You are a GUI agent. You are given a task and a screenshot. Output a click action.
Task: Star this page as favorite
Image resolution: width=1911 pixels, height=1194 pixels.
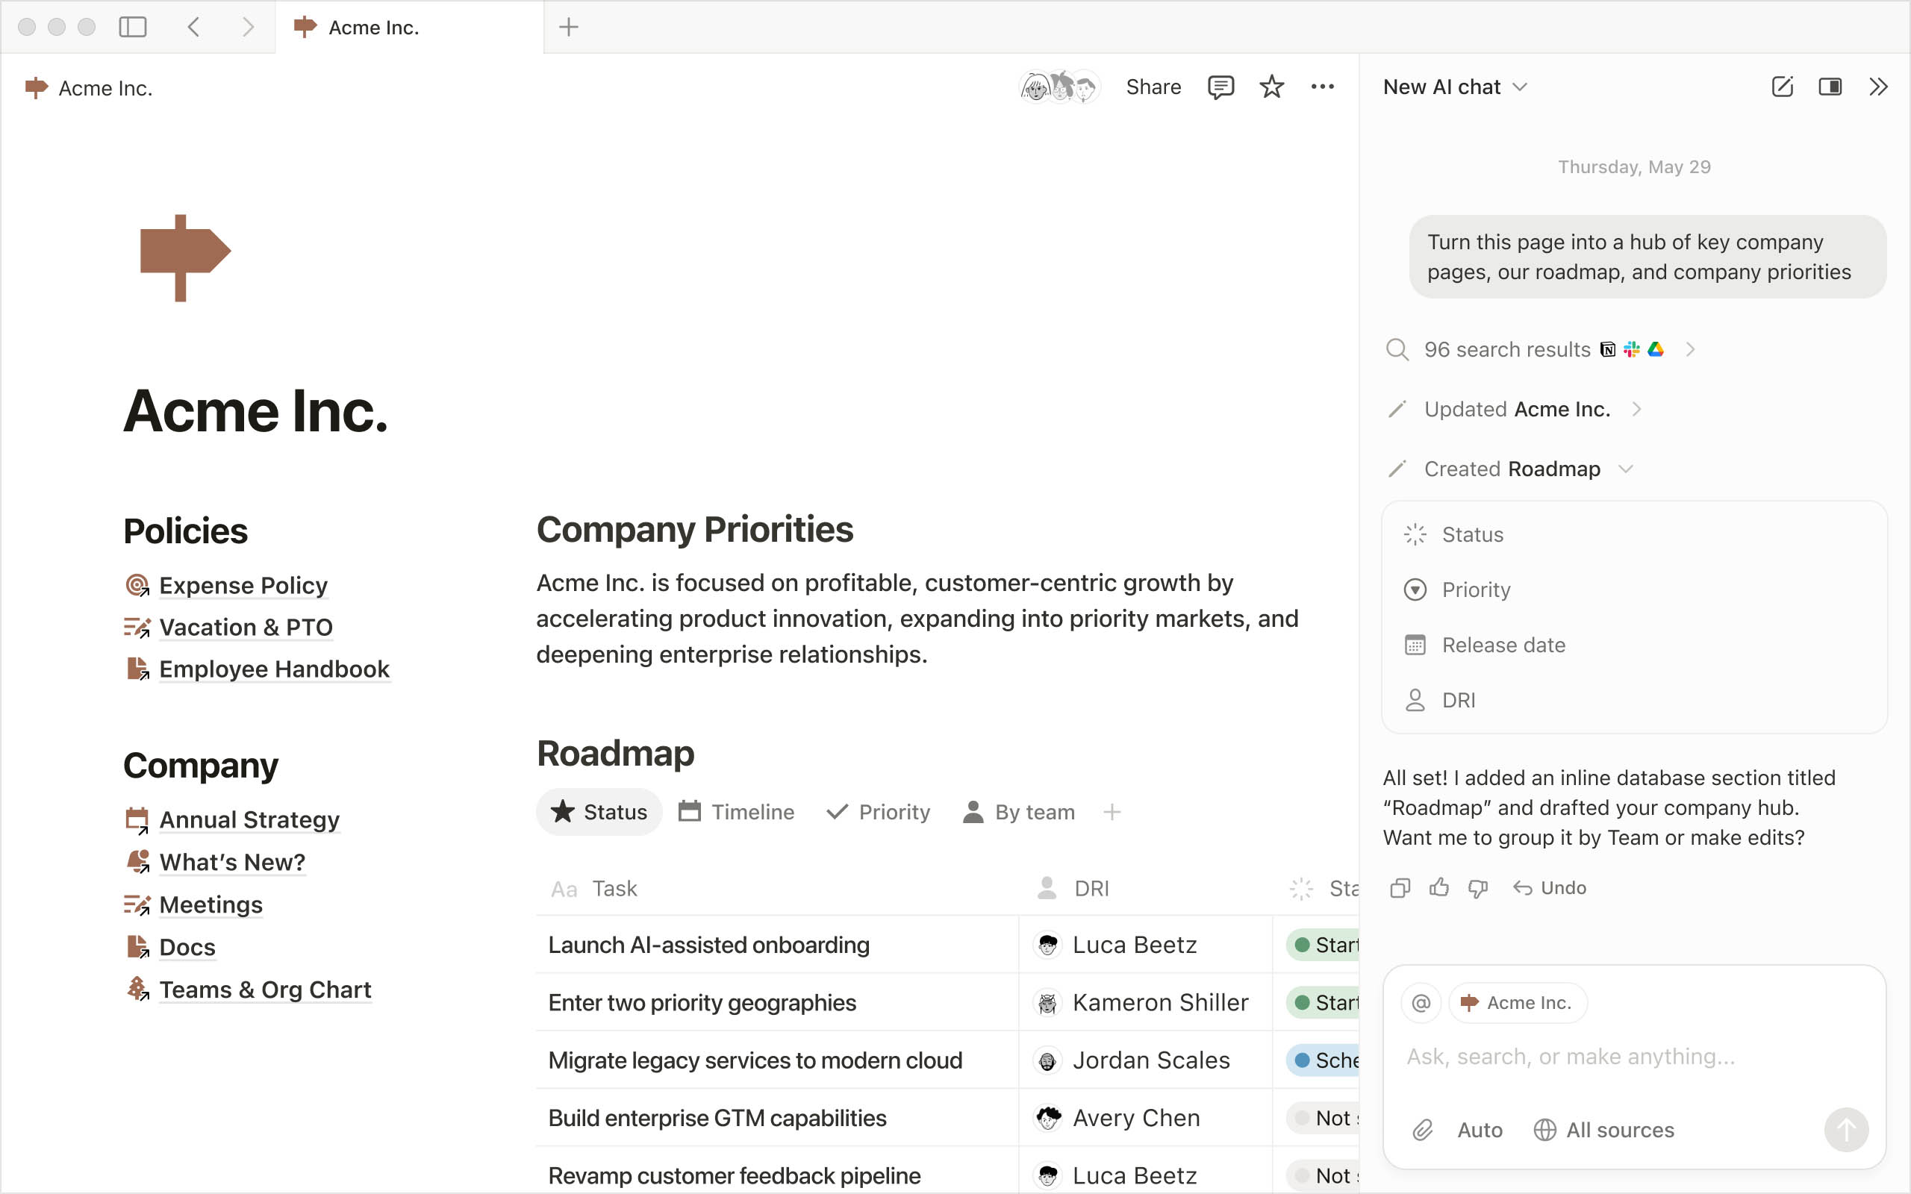coord(1271,87)
